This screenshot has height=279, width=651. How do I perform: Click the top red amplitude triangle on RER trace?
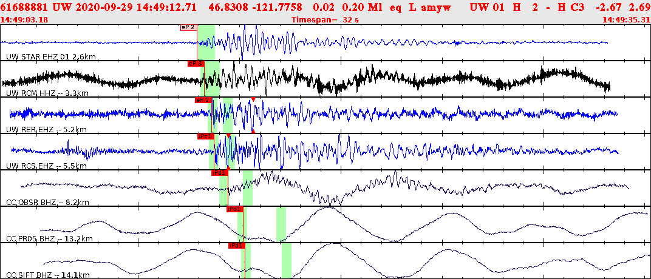coord(253,99)
